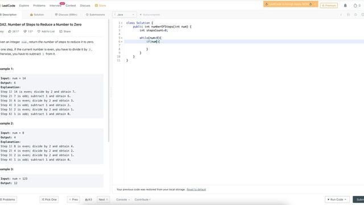
Task: Click the dislike count icon
Action: [25, 31]
